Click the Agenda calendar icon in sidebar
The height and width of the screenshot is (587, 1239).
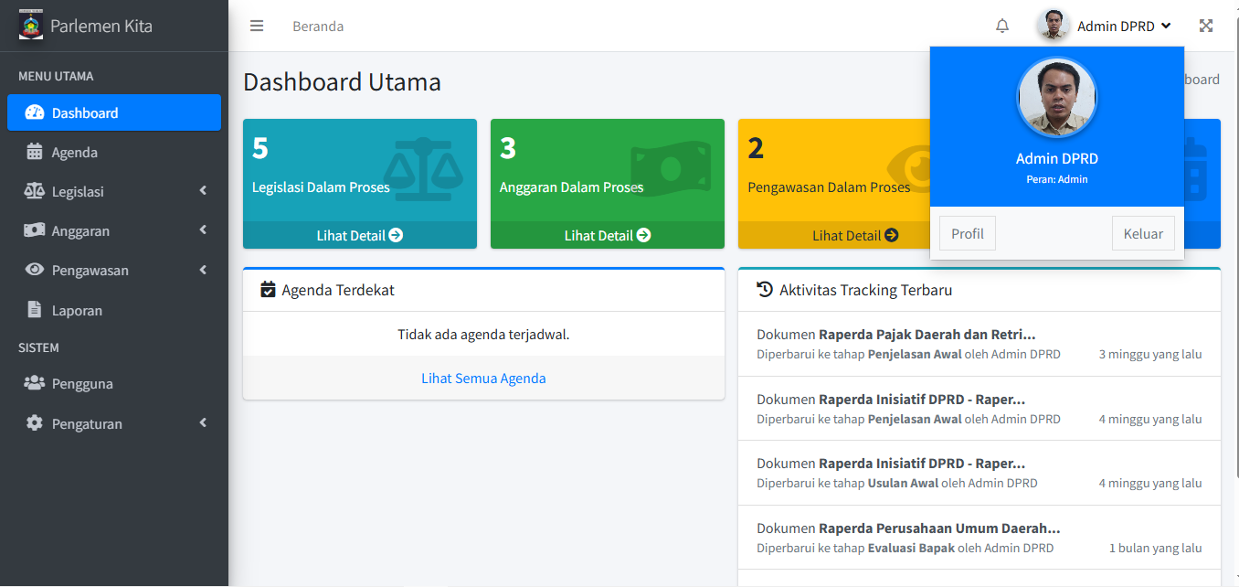[35, 152]
